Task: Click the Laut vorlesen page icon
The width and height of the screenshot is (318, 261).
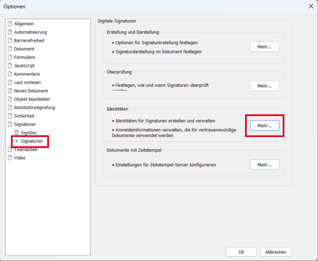Action: coord(10,82)
